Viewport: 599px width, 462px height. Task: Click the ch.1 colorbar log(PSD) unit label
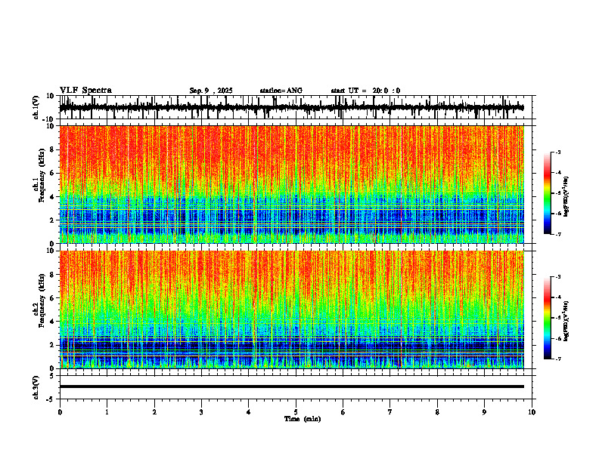(566, 196)
